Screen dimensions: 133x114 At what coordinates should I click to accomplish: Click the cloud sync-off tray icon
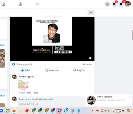(x=97, y=111)
